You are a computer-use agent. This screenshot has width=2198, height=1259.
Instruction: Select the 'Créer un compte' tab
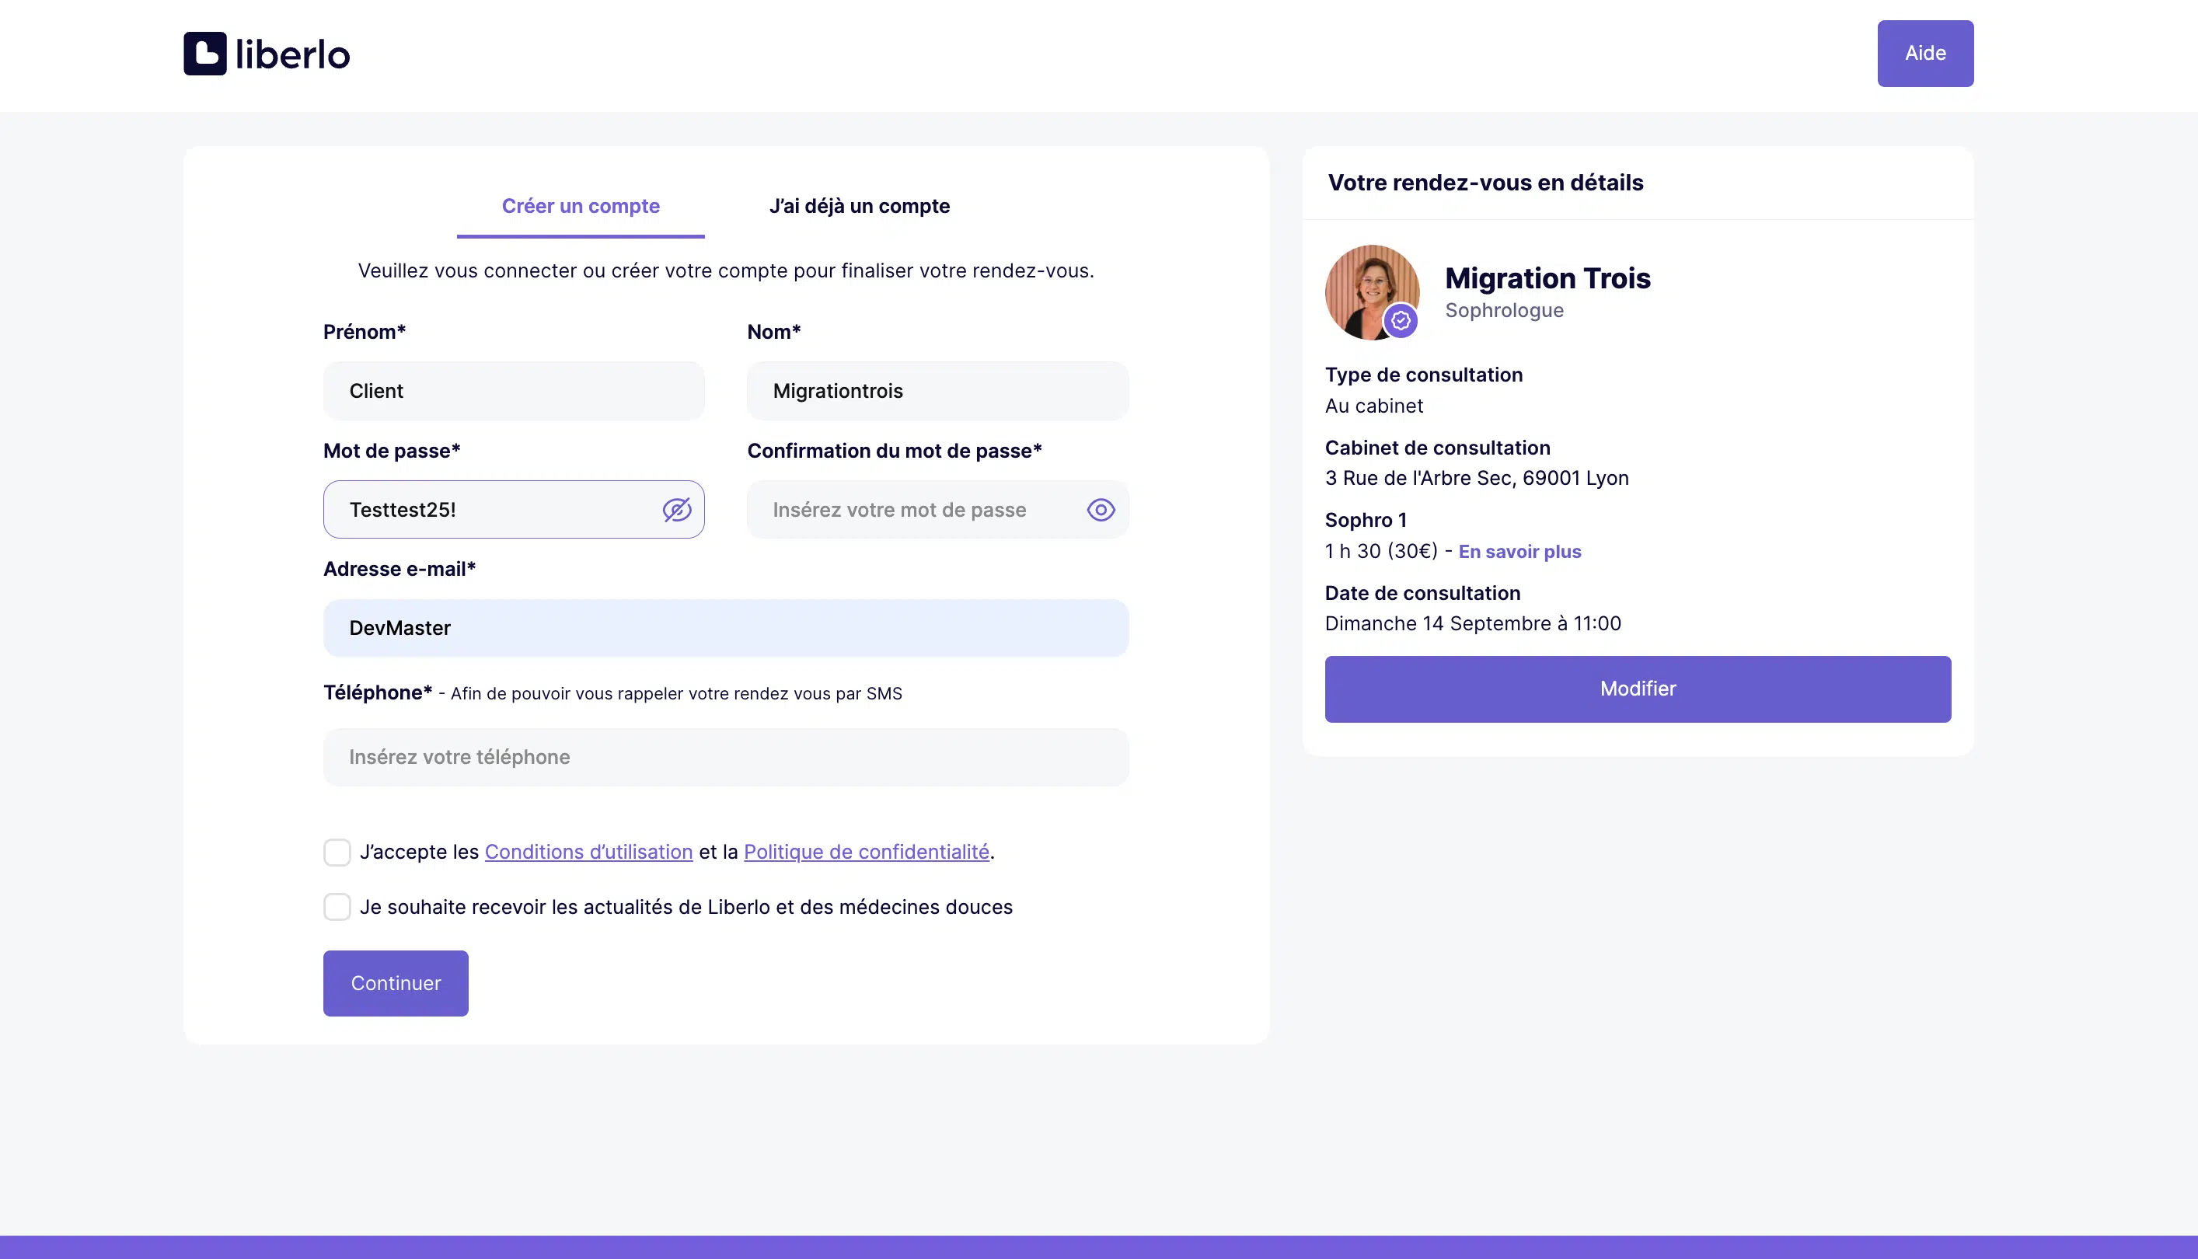point(580,206)
